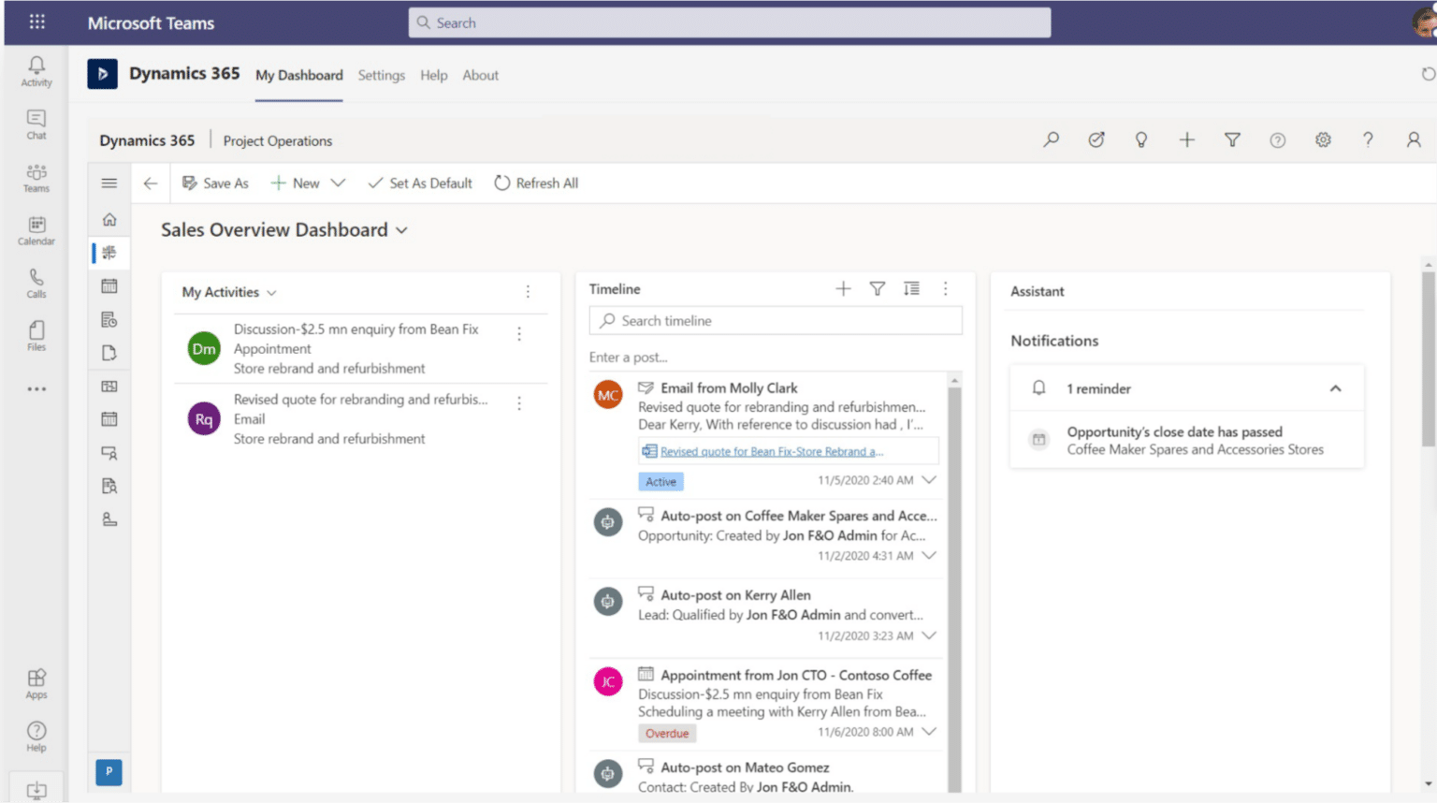The height and width of the screenshot is (803, 1437).
Task: Click the filter funnel icon above the timeline
Action: pos(877,288)
